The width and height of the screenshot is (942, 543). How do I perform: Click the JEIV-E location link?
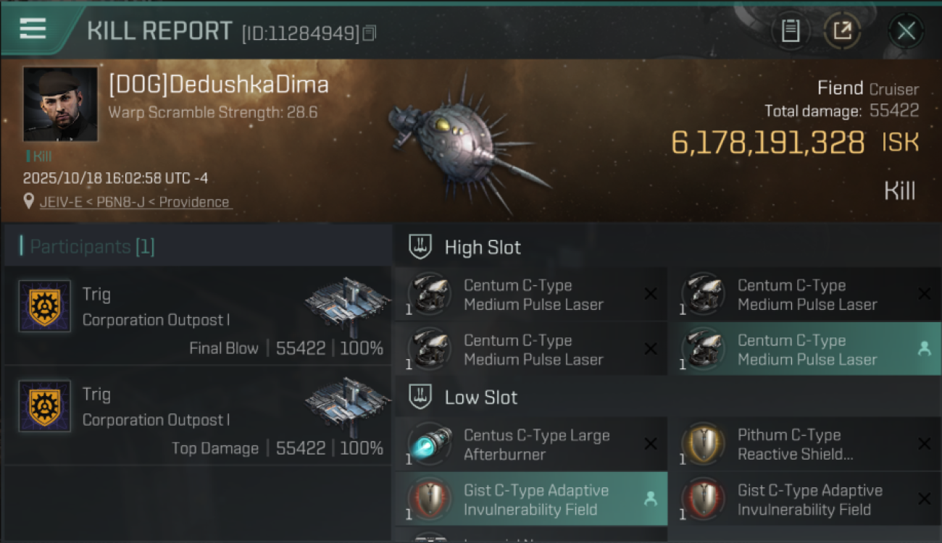tap(136, 203)
